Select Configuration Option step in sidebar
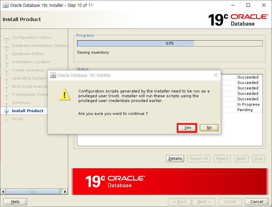The height and width of the screenshot is (207, 272). pos(32,37)
